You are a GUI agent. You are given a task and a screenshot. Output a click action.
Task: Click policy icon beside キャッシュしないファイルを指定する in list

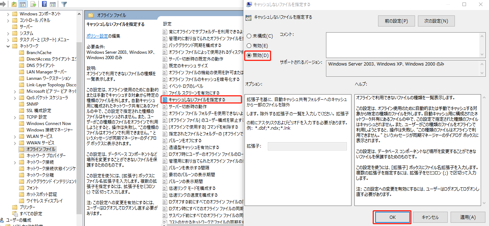[x=165, y=100]
